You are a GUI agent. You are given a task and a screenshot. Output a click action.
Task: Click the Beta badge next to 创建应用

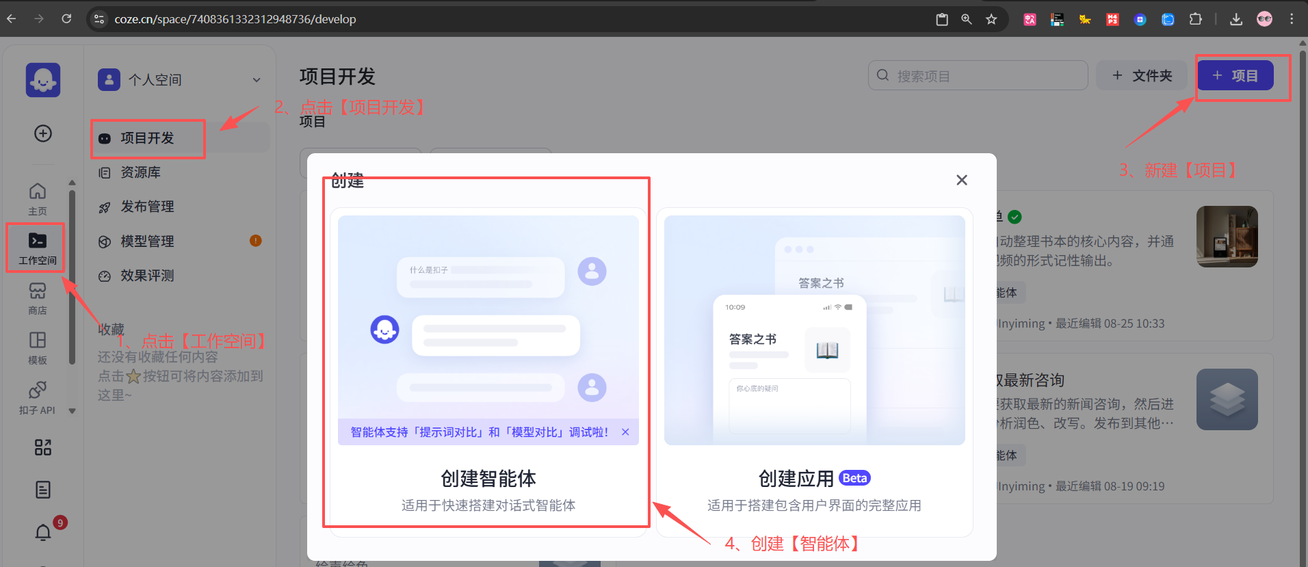pyautogui.click(x=854, y=478)
